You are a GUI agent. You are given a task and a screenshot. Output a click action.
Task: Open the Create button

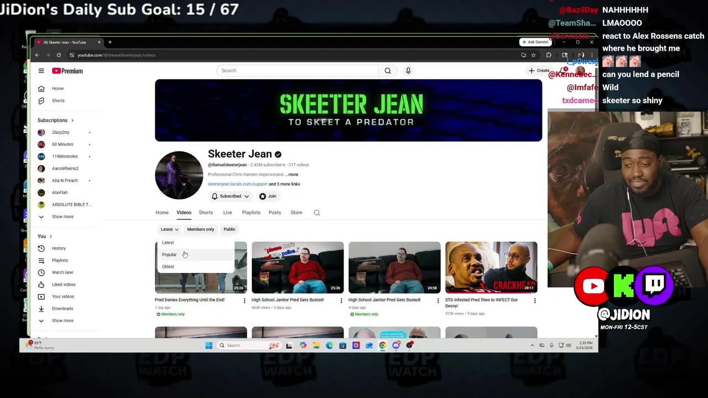539,71
